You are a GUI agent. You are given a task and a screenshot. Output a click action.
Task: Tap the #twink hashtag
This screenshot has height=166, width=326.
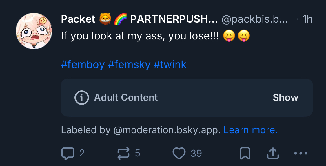tap(170, 64)
